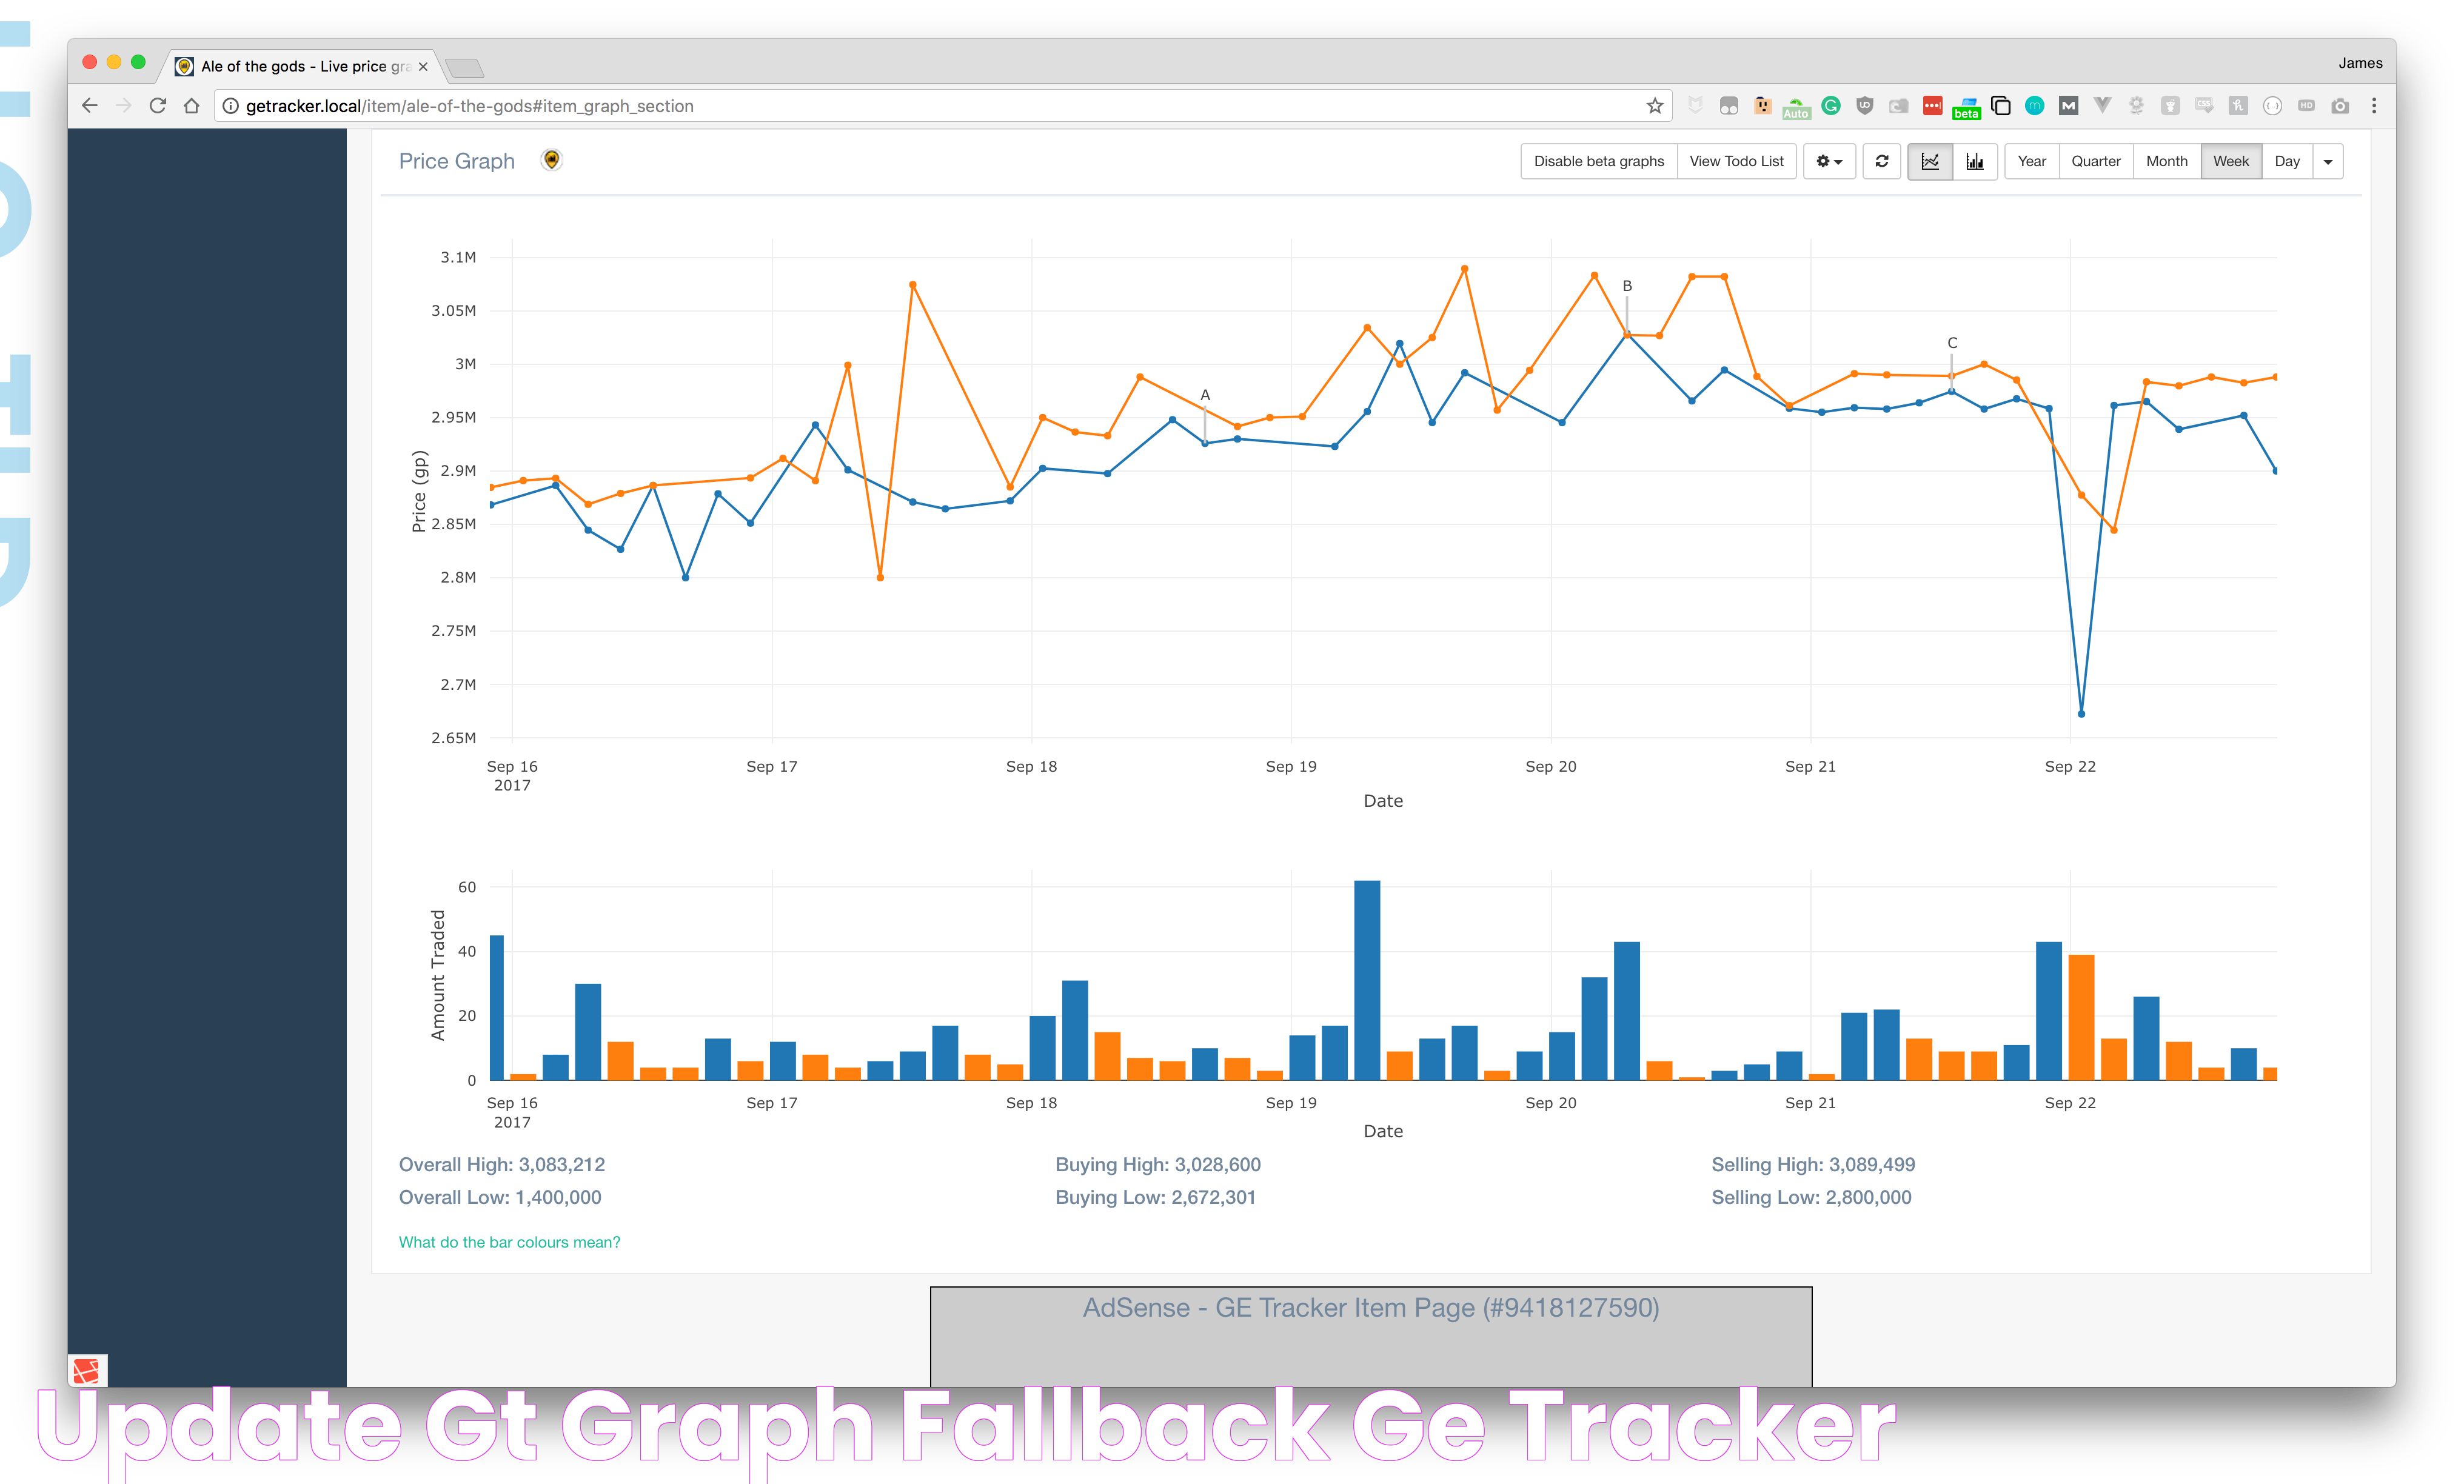The image size is (2464, 1484).
Task: Click the View Todo List button
Action: [x=1737, y=160]
